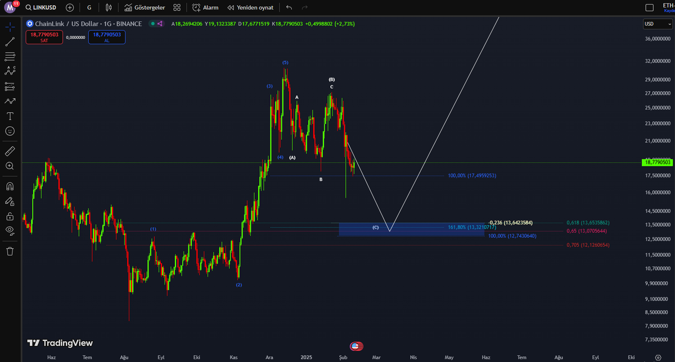Select the blue (C) target zone rectangle
The height and width of the screenshot is (362, 675).
(411, 229)
